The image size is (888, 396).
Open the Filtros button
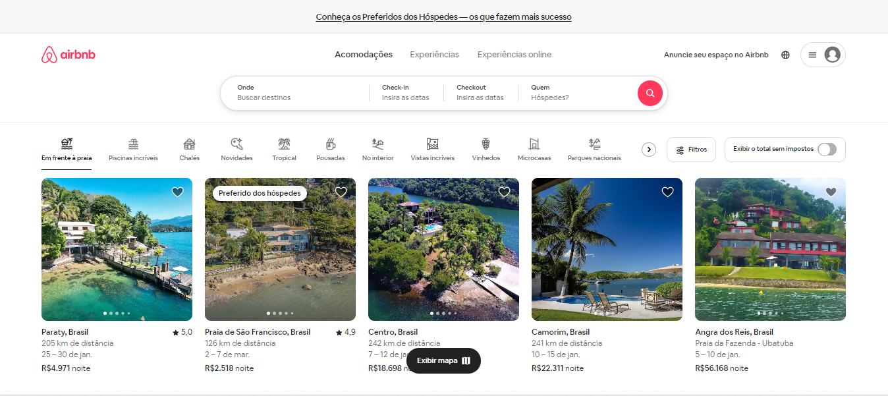coord(690,150)
